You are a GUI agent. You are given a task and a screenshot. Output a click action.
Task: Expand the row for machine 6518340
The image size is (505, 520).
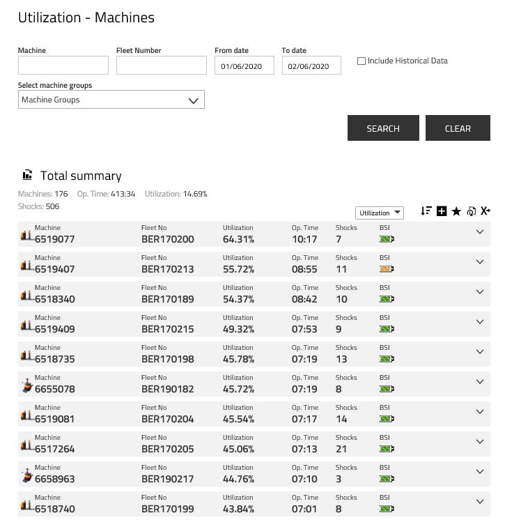click(x=479, y=292)
